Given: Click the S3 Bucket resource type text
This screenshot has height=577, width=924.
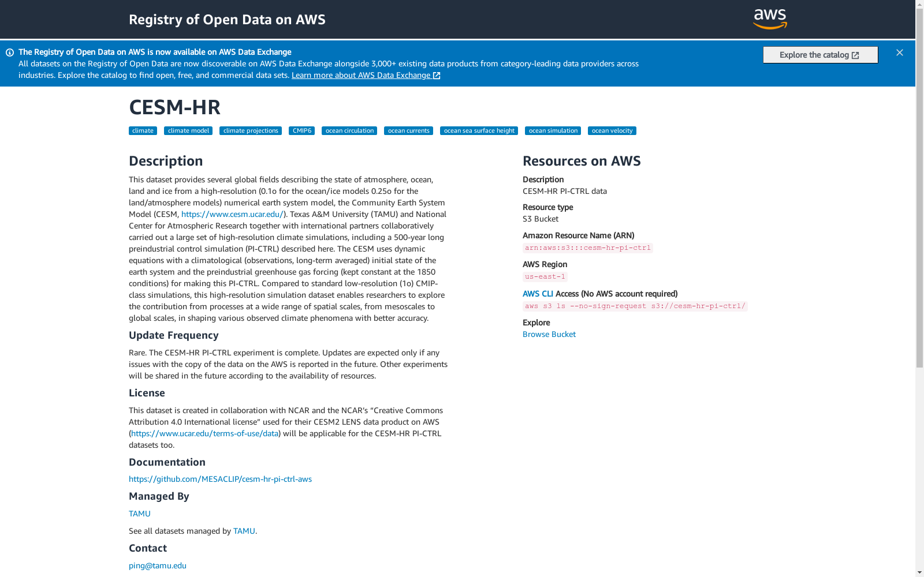Looking at the screenshot, I should click(541, 219).
